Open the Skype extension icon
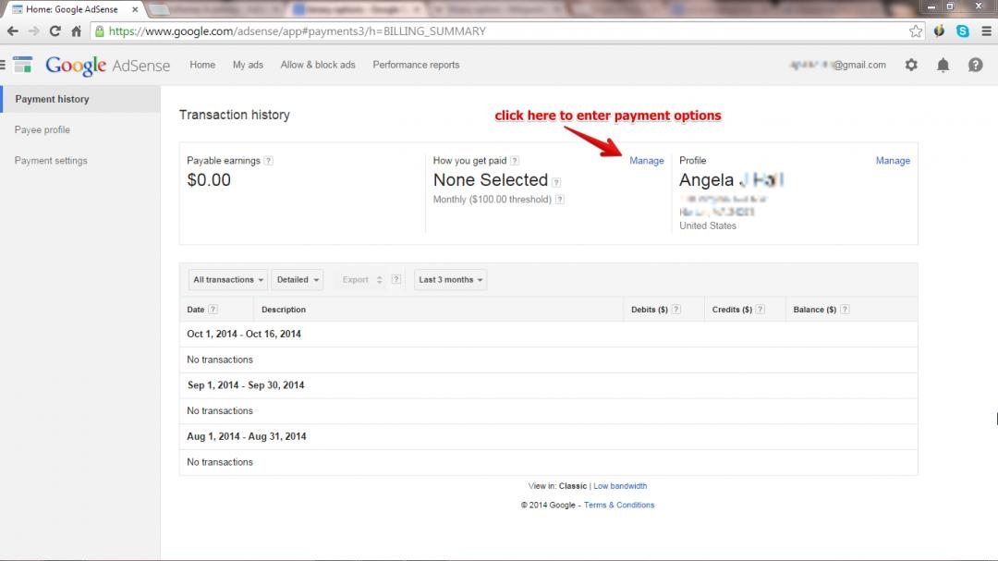This screenshot has width=998, height=561. (x=962, y=31)
